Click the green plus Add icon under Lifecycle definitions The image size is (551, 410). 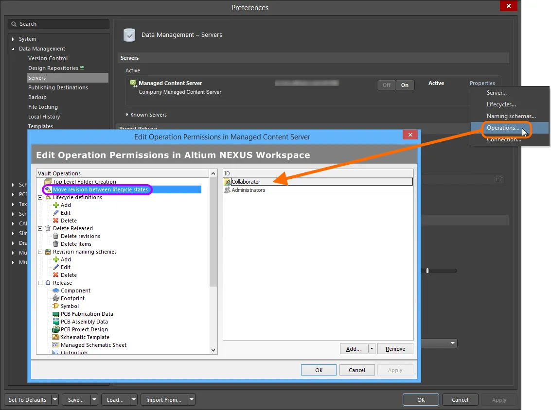(56, 205)
